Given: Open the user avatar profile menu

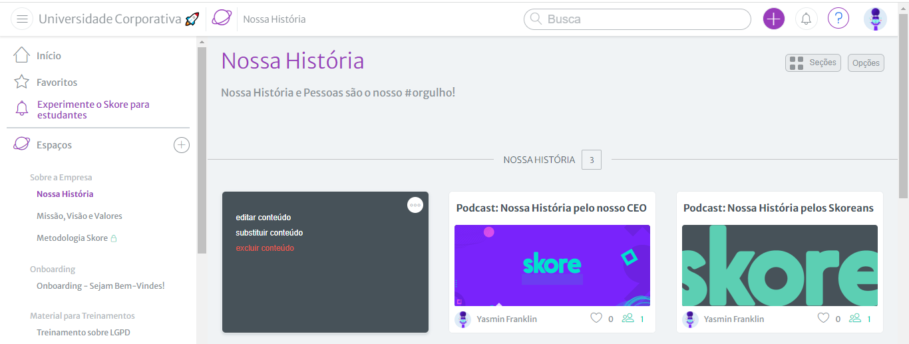Looking at the screenshot, I should pos(875,19).
